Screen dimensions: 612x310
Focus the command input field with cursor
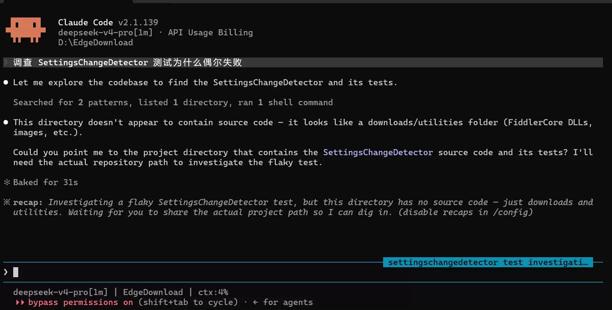[303, 272]
